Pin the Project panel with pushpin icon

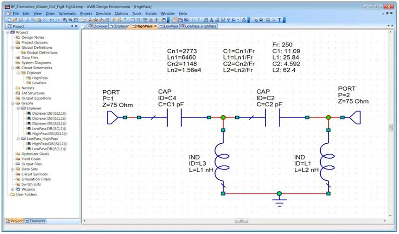[x=72, y=27]
